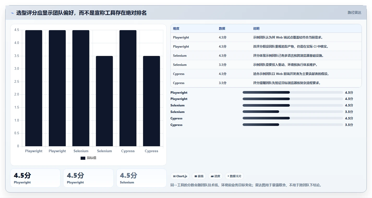Screen dimensions: 372x198
Task: Click the row text 评分提醒团队先验证目标浏览器和复杂流程要求
Action: [287, 83]
